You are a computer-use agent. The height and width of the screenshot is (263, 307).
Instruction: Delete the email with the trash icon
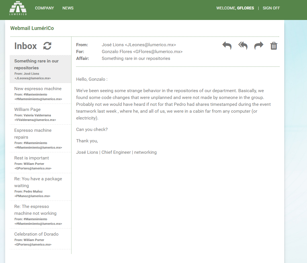point(274,46)
